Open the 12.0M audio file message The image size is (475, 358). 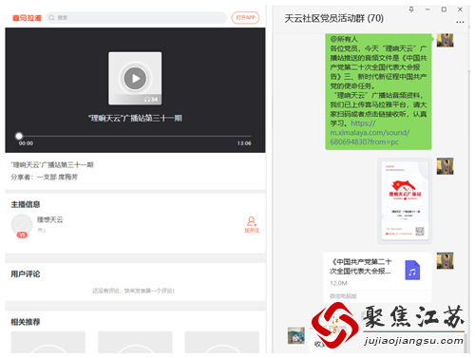[x=377, y=277]
